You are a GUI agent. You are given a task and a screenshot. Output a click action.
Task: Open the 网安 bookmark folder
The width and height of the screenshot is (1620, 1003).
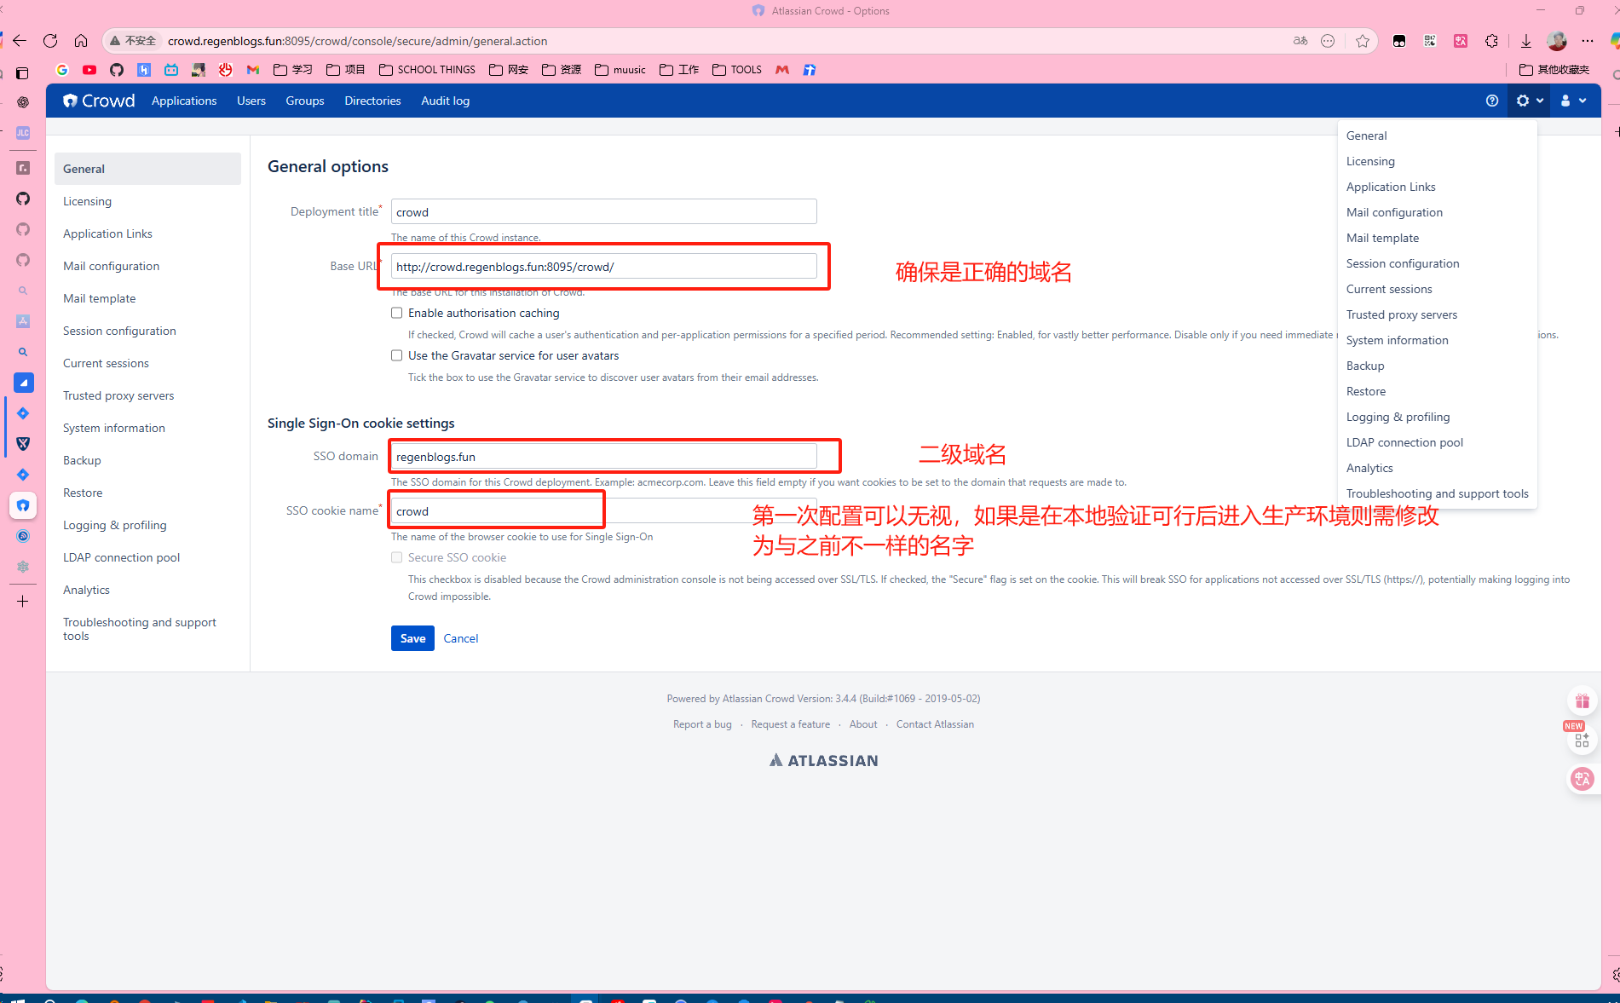click(x=509, y=70)
